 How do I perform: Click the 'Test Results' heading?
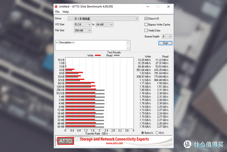pyautogui.click(x=114, y=53)
